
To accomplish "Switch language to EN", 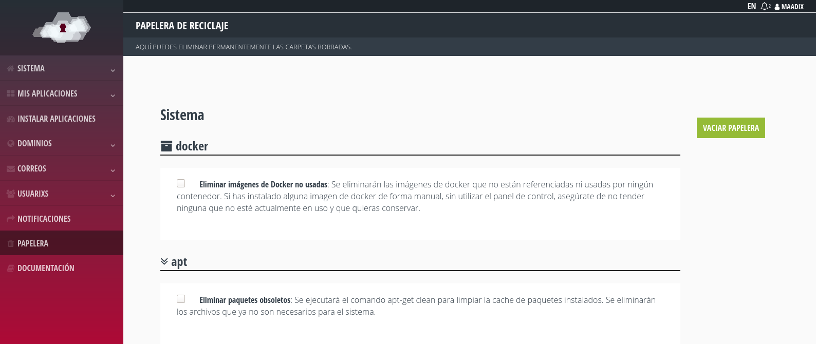I will 752,7.
